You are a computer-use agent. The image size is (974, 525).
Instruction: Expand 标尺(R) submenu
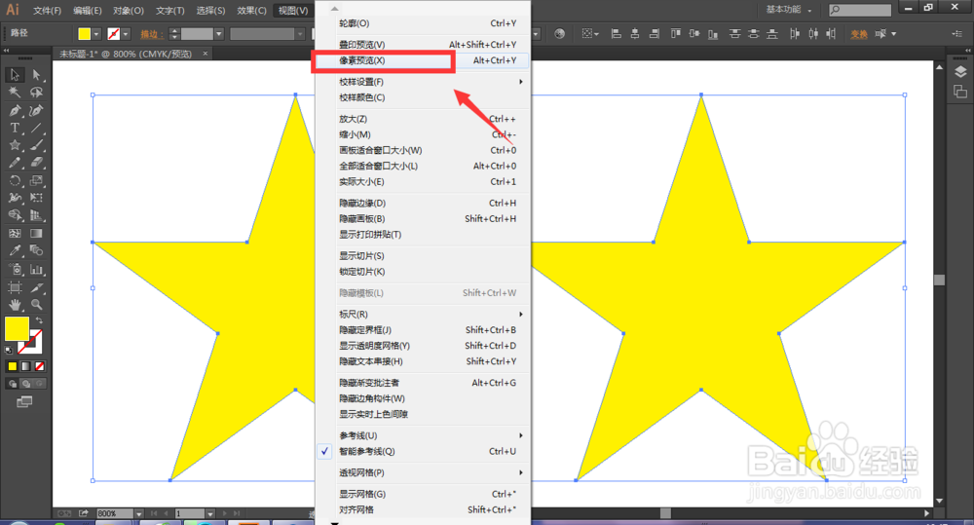click(423, 315)
